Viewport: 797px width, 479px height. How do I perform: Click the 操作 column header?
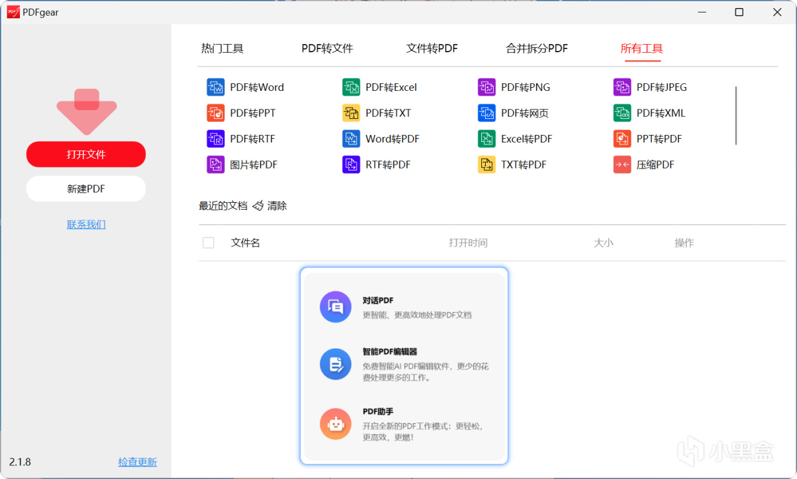point(684,243)
